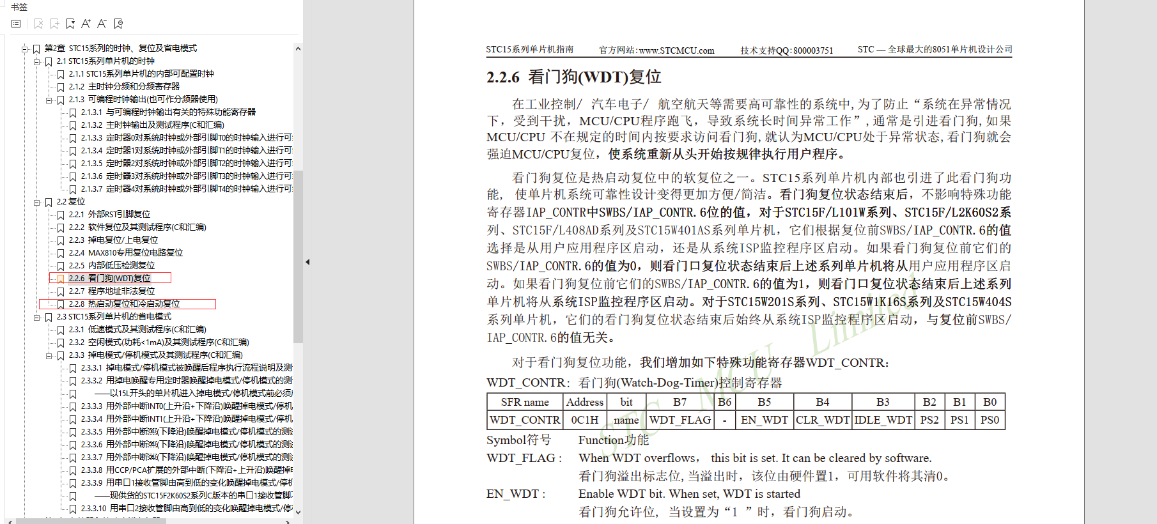1157x524 pixels.
Task: Click the CLR_WDT cell in register table
Action: pos(823,420)
